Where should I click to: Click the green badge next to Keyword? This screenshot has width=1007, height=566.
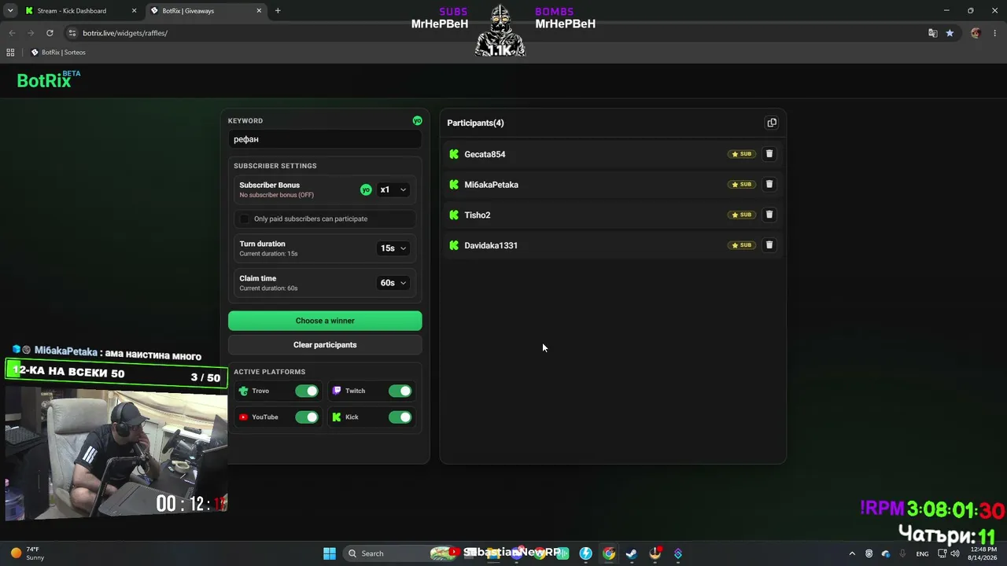417,120
